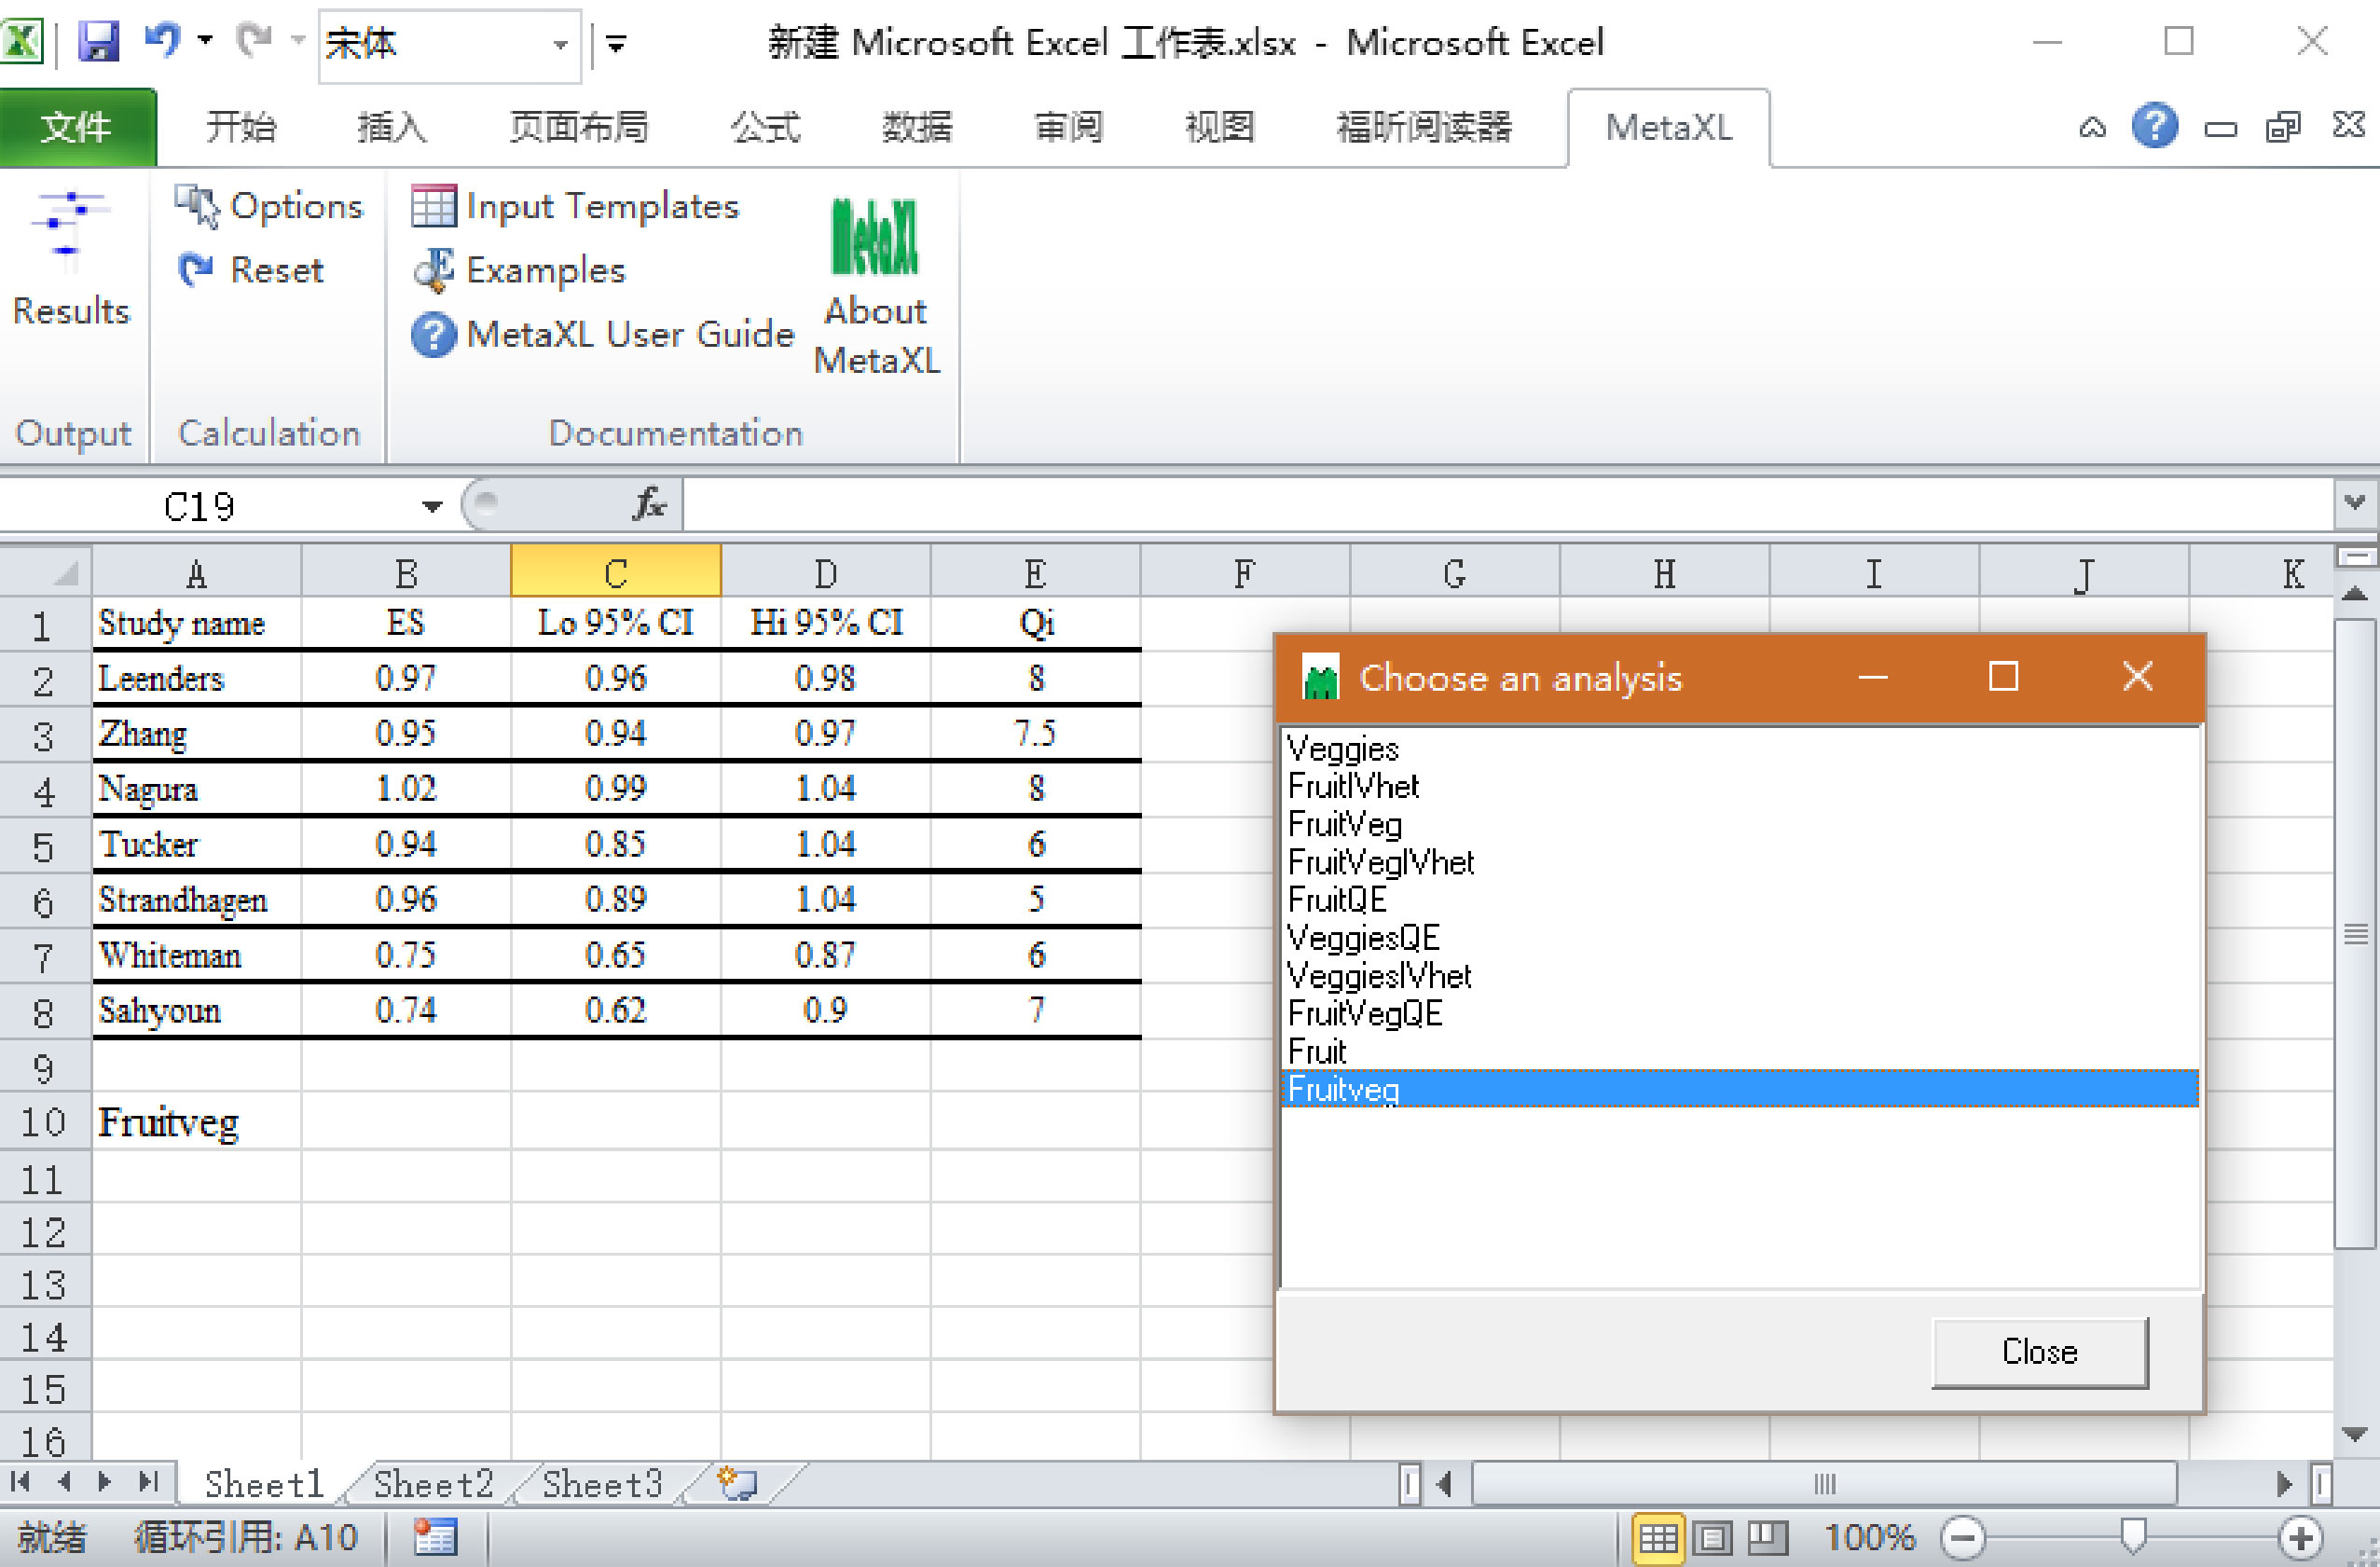Undo the last action
This screenshot has height=1567, width=2380.
pos(162,41)
